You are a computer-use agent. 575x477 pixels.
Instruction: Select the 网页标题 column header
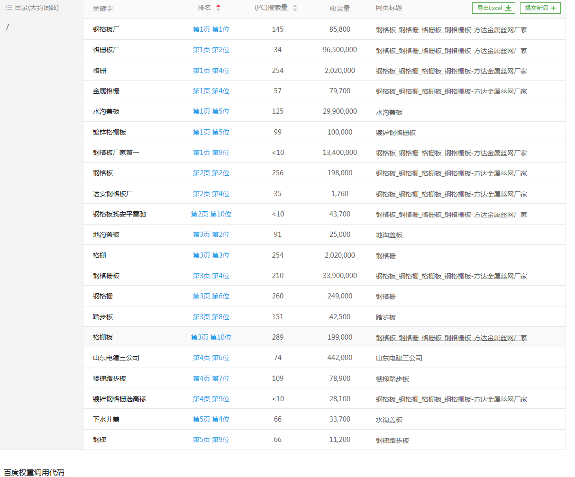click(389, 8)
